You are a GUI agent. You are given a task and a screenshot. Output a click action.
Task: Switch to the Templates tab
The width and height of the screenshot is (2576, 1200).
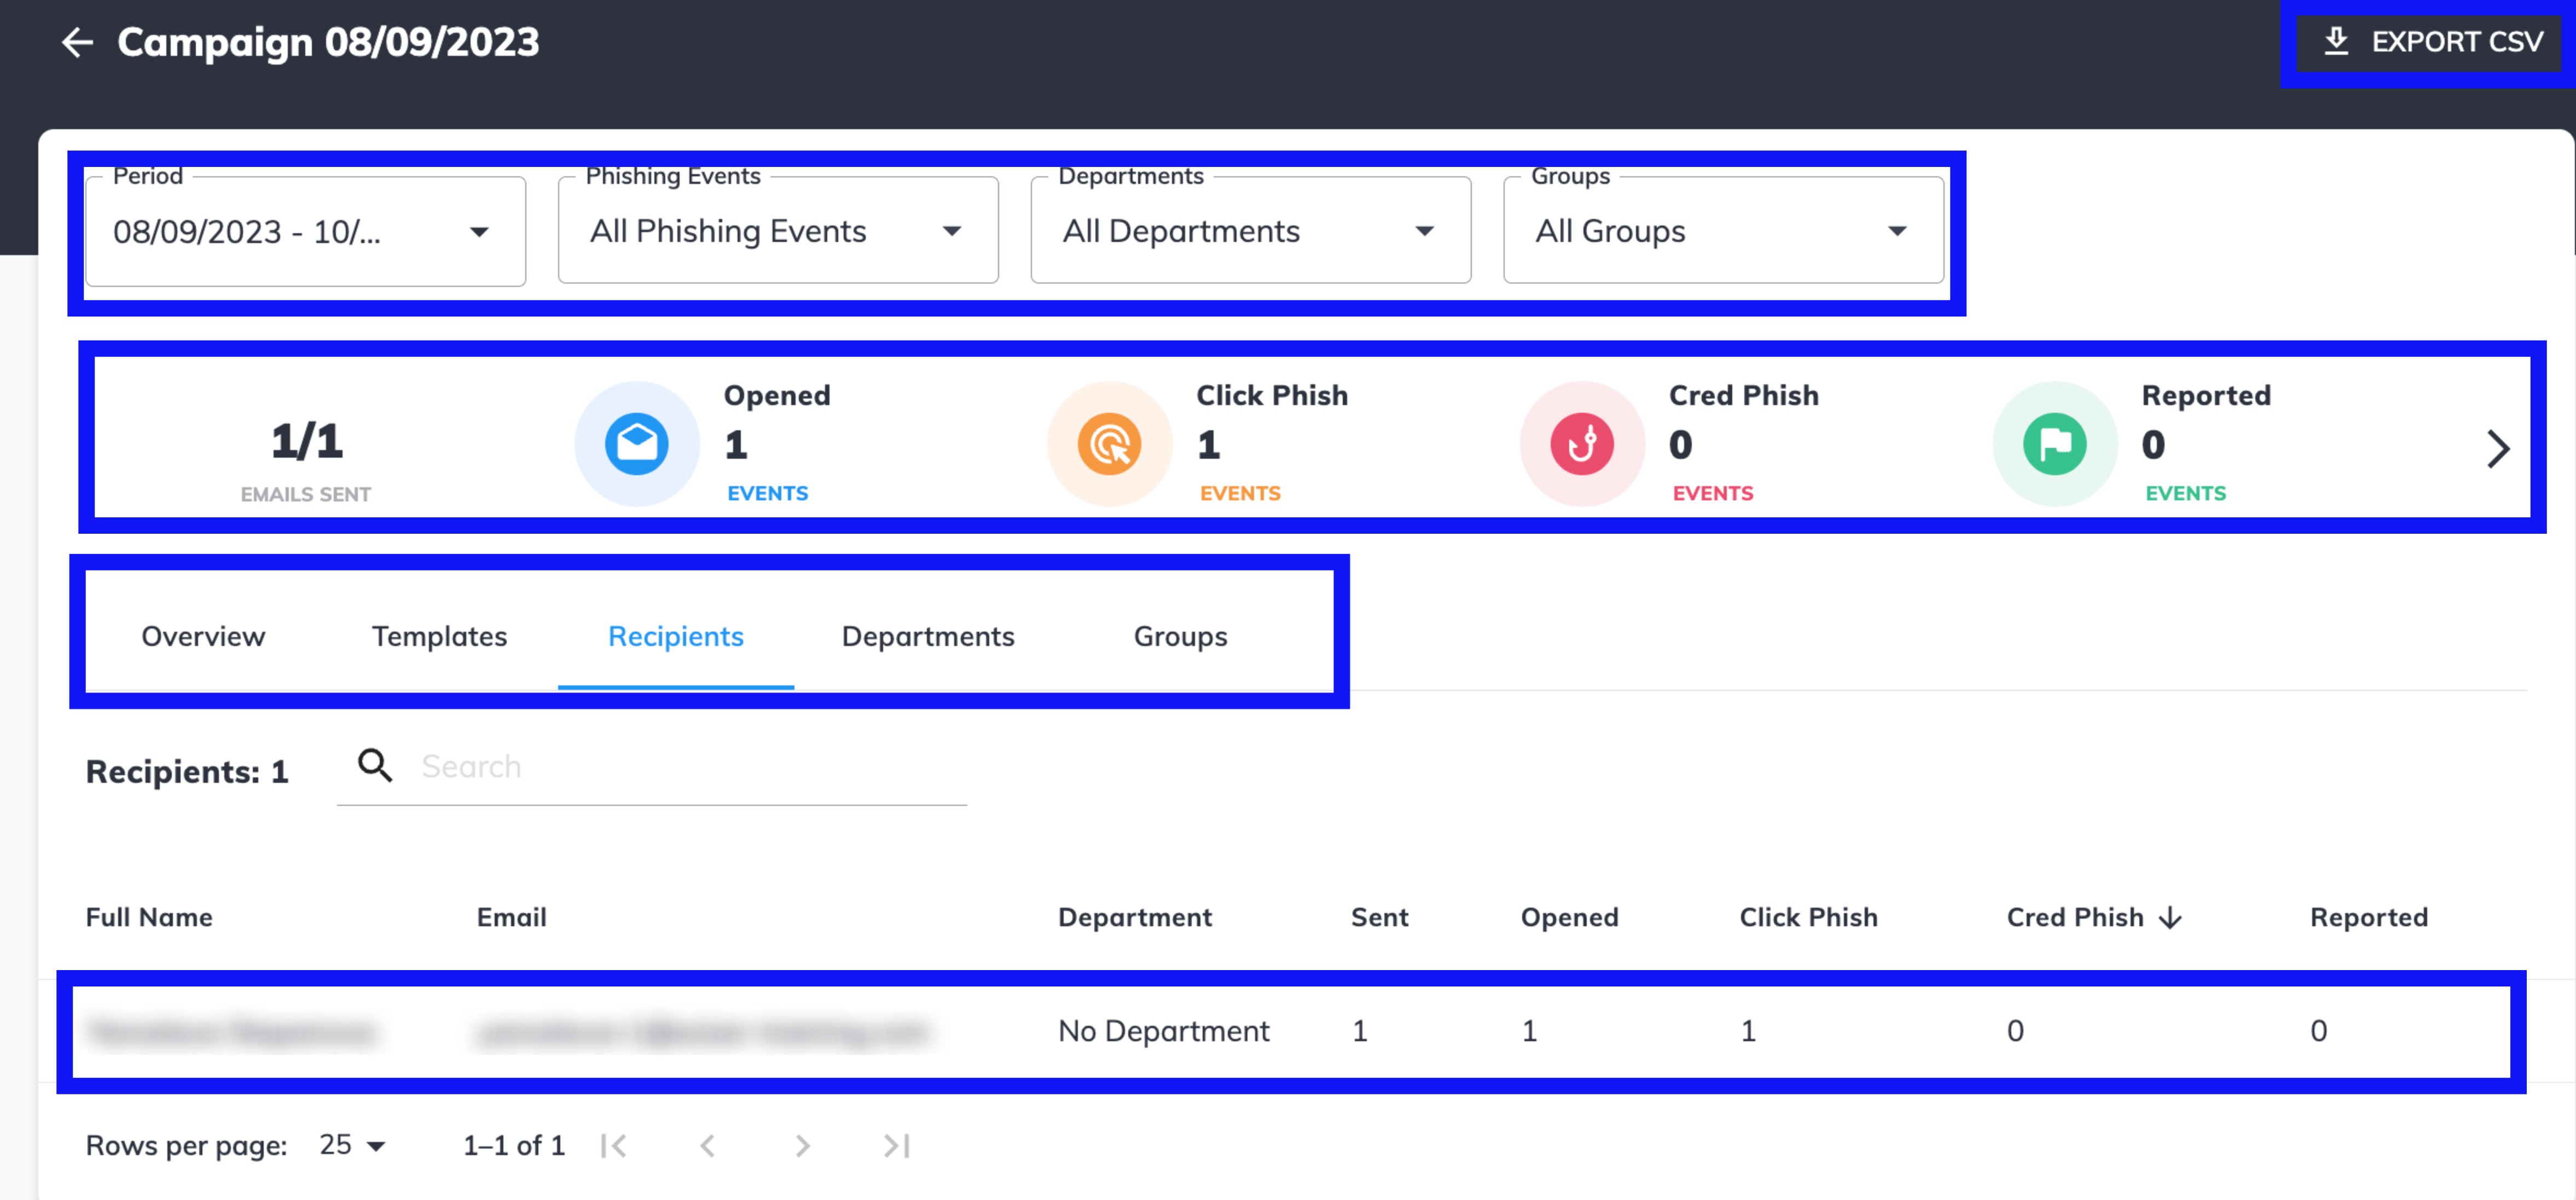(439, 636)
